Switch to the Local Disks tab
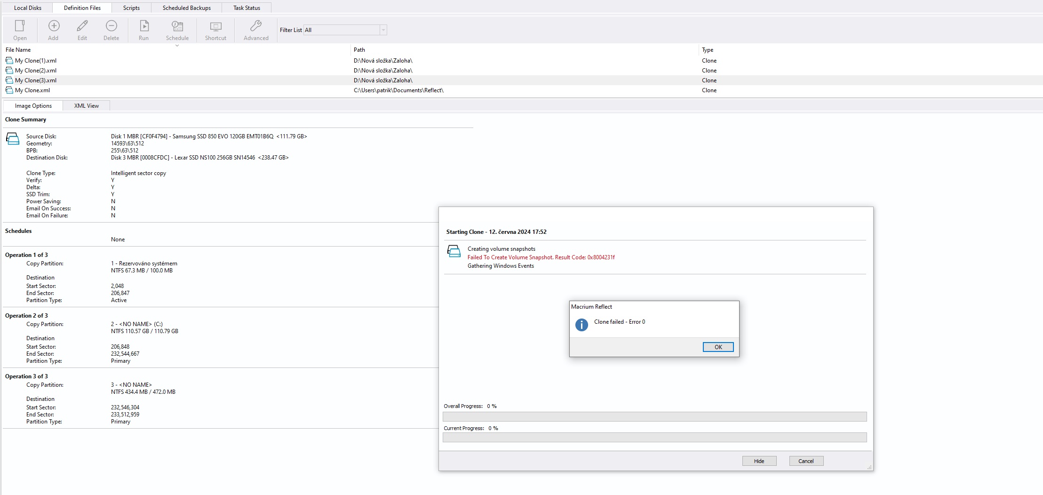This screenshot has width=1043, height=495. coord(28,8)
